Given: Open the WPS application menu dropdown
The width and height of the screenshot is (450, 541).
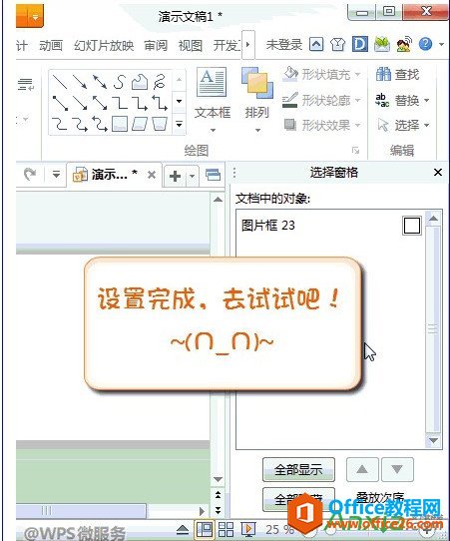Looking at the screenshot, I should pyautogui.click(x=36, y=17).
